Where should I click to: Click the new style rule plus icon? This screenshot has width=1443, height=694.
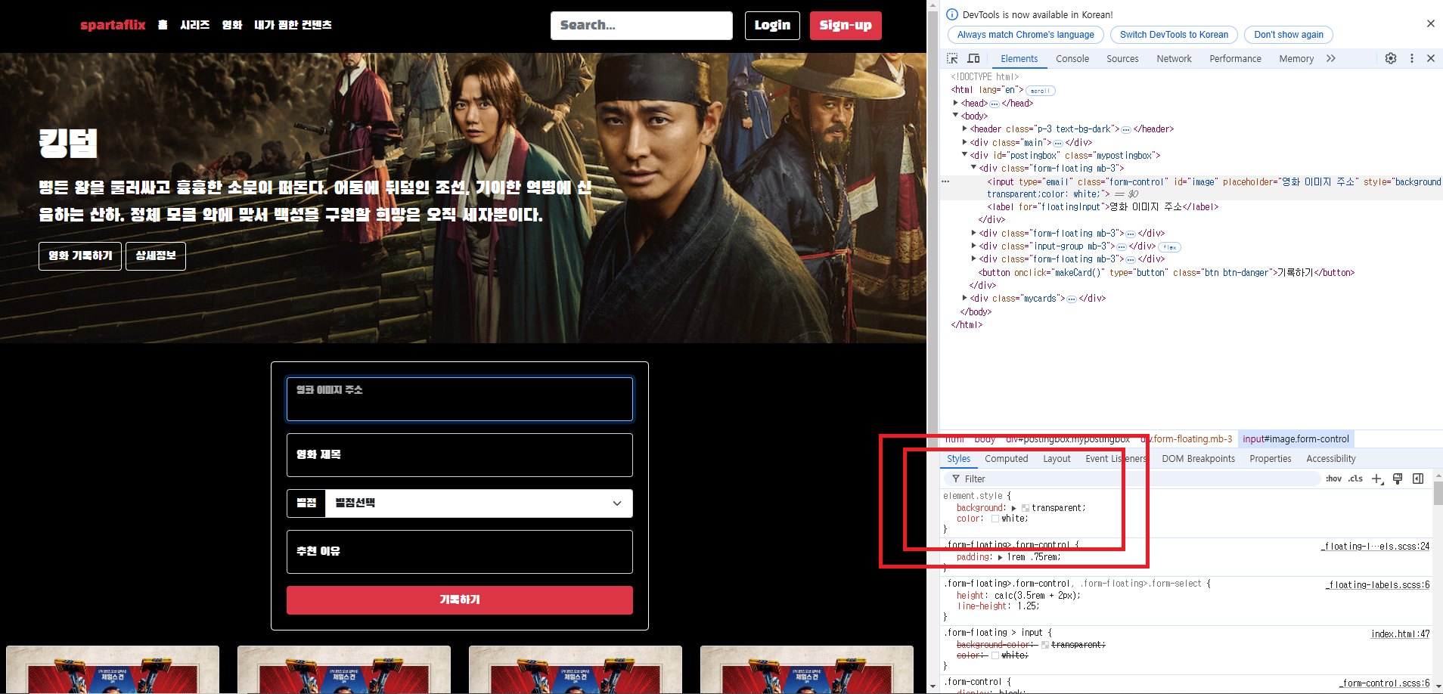pos(1377,479)
